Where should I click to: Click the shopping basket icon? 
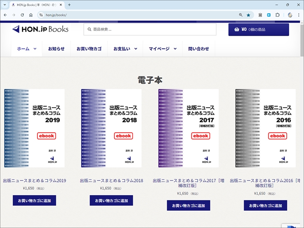pos(237,30)
